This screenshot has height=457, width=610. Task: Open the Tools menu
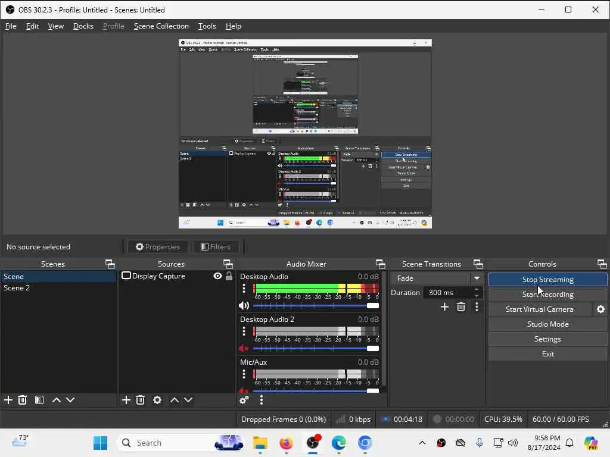207,26
